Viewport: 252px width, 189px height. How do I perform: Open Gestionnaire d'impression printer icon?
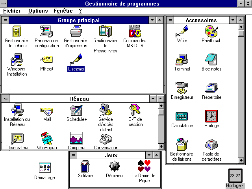[76, 31]
